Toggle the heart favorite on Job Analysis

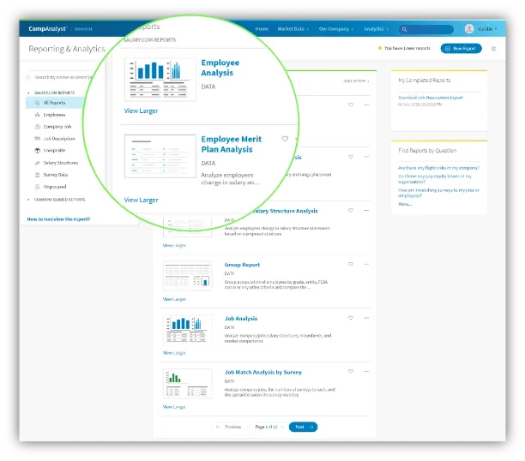click(350, 319)
